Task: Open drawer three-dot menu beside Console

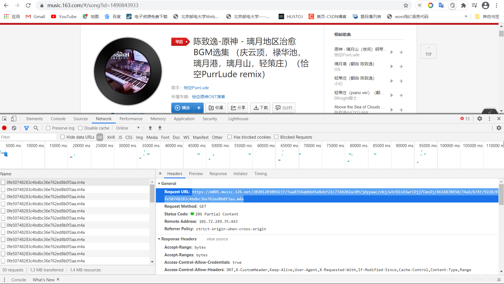Action: 4,280
